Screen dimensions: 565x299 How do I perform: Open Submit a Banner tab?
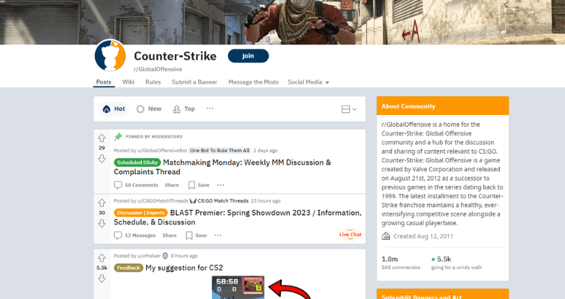[x=195, y=82]
